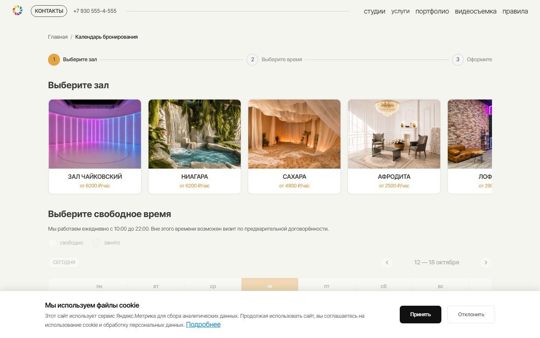Call phone number +7 930 555-4-555
The width and height of the screenshot is (540, 338).
(x=95, y=11)
